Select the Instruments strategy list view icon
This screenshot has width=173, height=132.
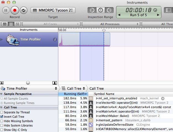click(x=11, y=24)
